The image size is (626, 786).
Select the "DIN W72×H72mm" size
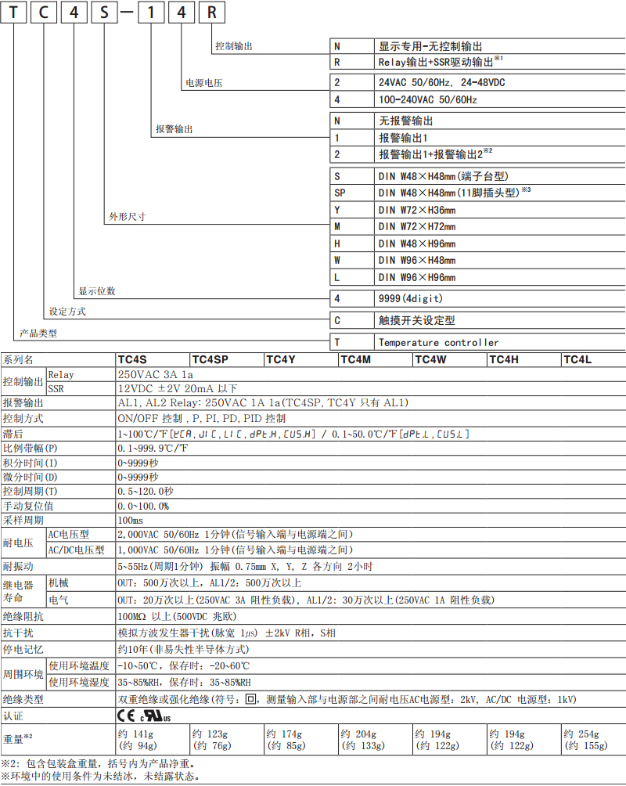click(417, 226)
